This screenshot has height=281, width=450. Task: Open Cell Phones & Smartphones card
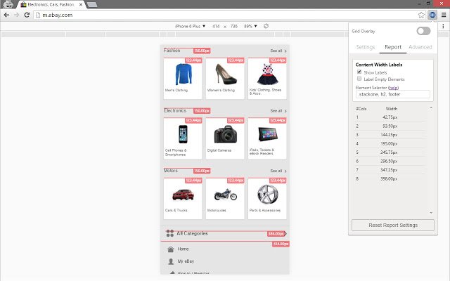(x=183, y=138)
